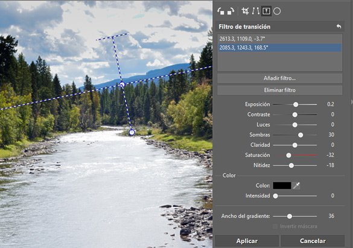353x248 pixels.
Task: Select filter entry 2085.3, 1243.3, 168.5°
Action: [x=279, y=48]
